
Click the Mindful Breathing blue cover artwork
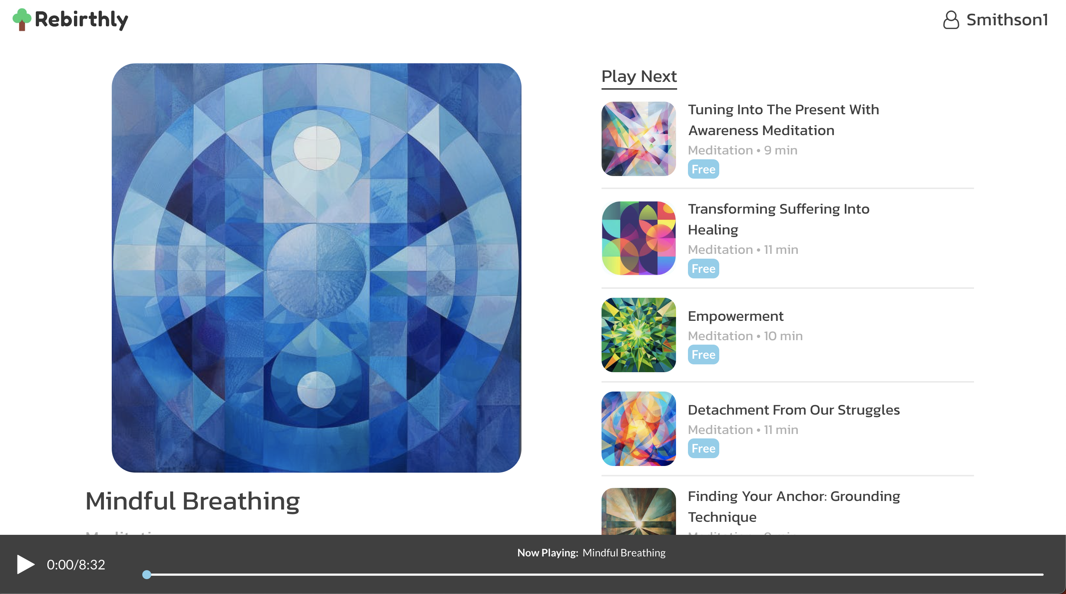(317, 268)
